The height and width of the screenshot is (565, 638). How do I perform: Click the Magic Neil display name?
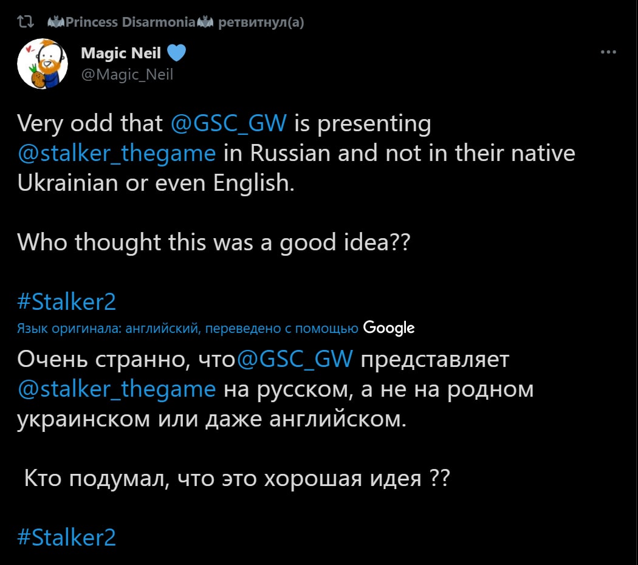point(121,53)
